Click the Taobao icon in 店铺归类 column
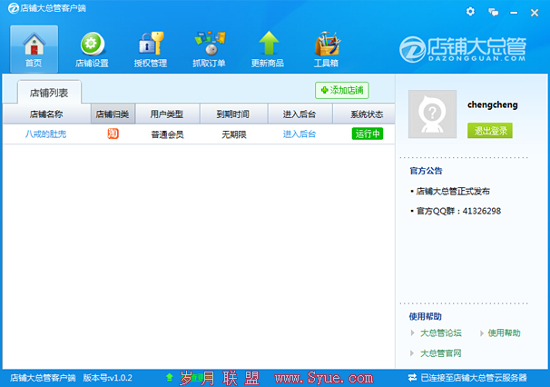The width and height of the screenshot is (550, 387). [113, 134]
